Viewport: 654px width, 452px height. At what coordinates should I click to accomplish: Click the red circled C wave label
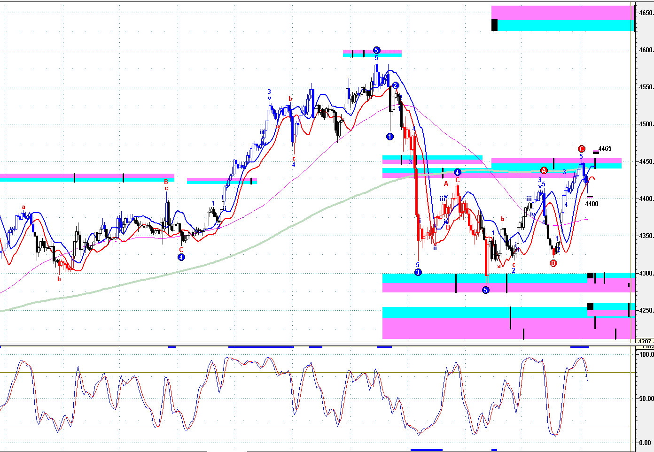(581, 149)
